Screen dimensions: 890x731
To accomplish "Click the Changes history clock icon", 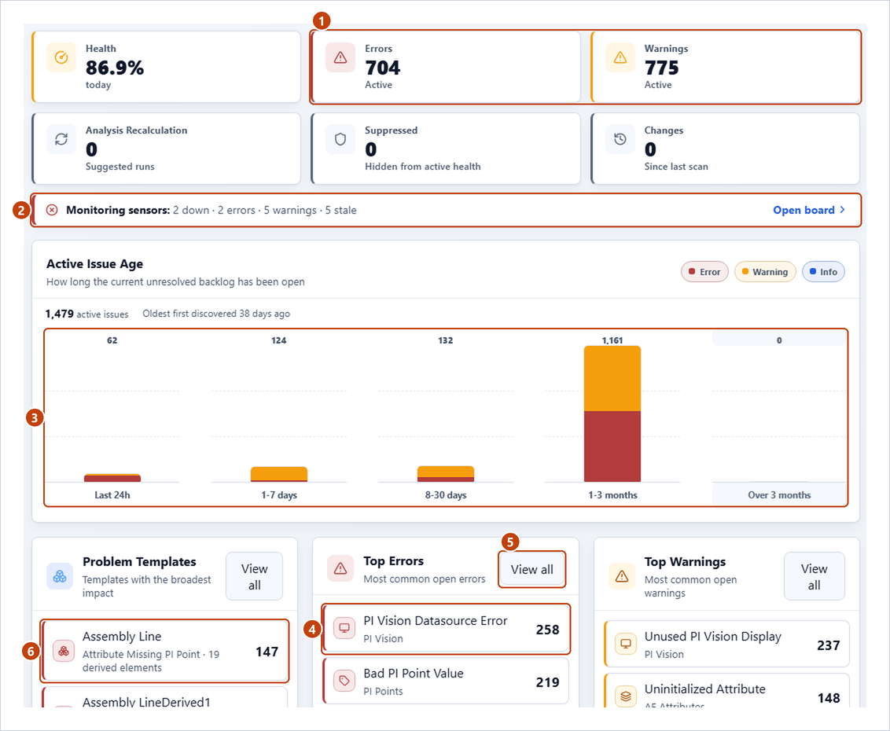I will click(x=620, y=139).
